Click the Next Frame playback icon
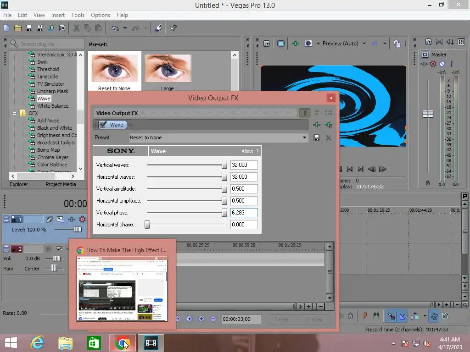 (383, 169)
